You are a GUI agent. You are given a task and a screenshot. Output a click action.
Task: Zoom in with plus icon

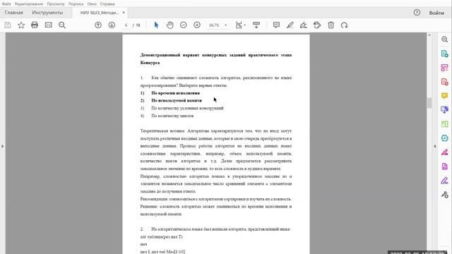coord(197,25)
